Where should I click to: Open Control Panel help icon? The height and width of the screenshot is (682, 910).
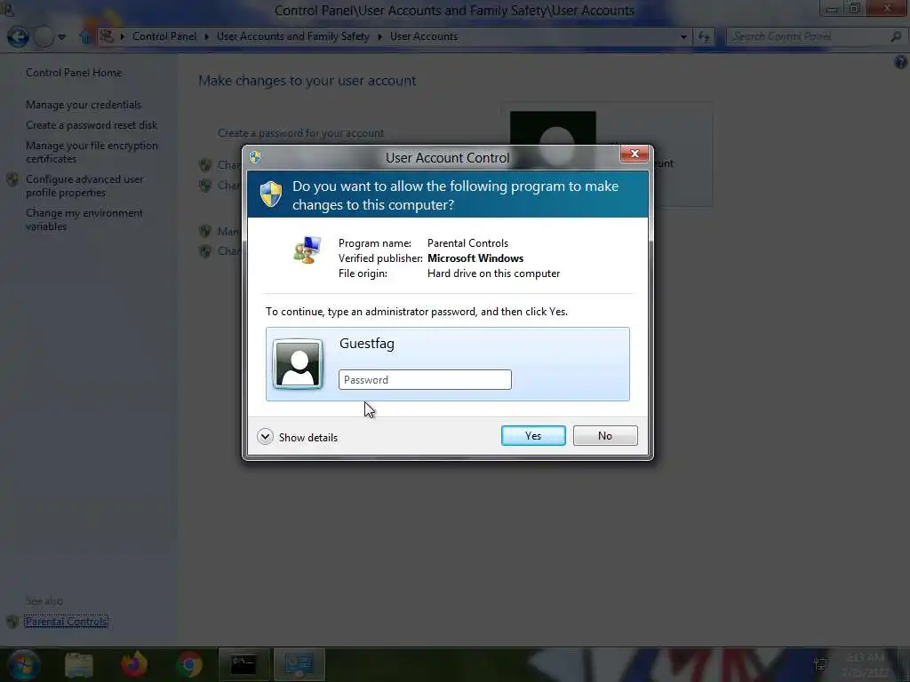click(x=901, y=62)
